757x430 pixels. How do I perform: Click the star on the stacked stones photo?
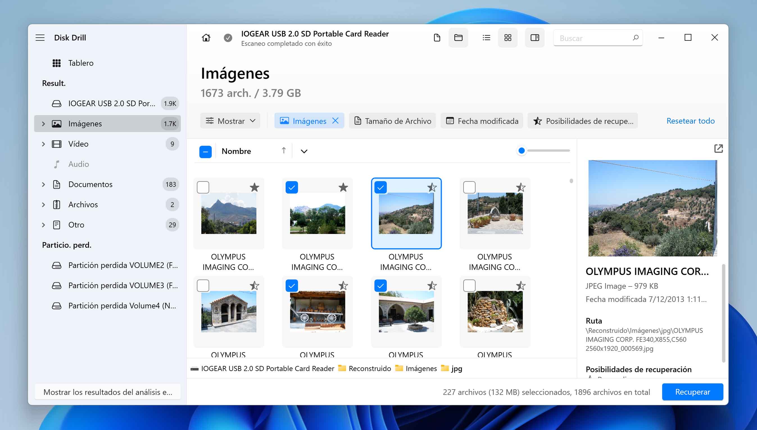521,286
